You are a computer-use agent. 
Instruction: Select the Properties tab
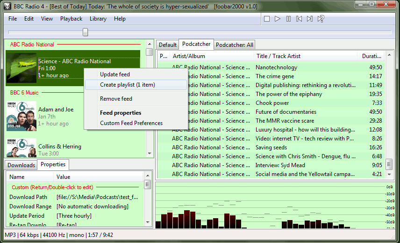click(53, 164)
